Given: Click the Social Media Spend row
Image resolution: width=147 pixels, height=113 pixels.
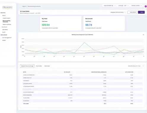Looking at the screenshot, I should tap(82, 95).
